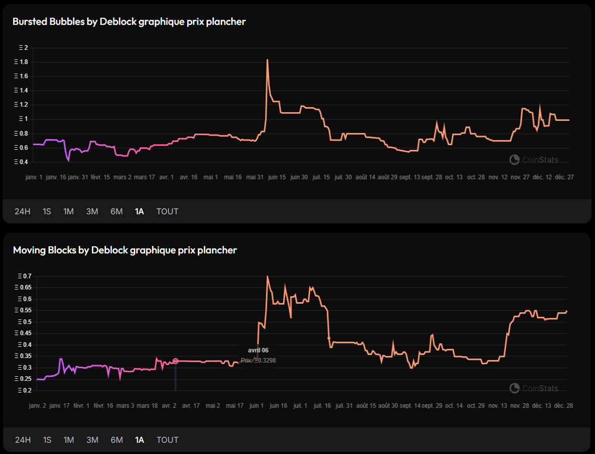Set Moving Blocks chart to 3M
The height and width of the screenshot is (454, 595).
click(92, 440)
